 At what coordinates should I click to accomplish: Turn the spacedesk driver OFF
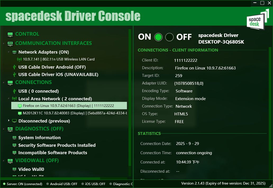point(169,37)
